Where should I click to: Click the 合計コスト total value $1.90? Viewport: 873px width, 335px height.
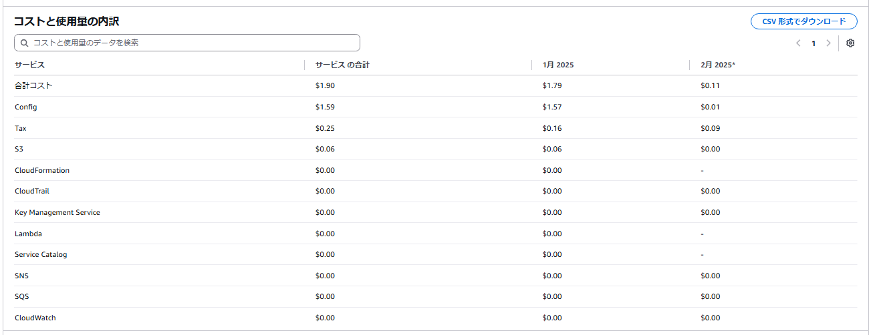pyautogui.click(x=325, y=85)
